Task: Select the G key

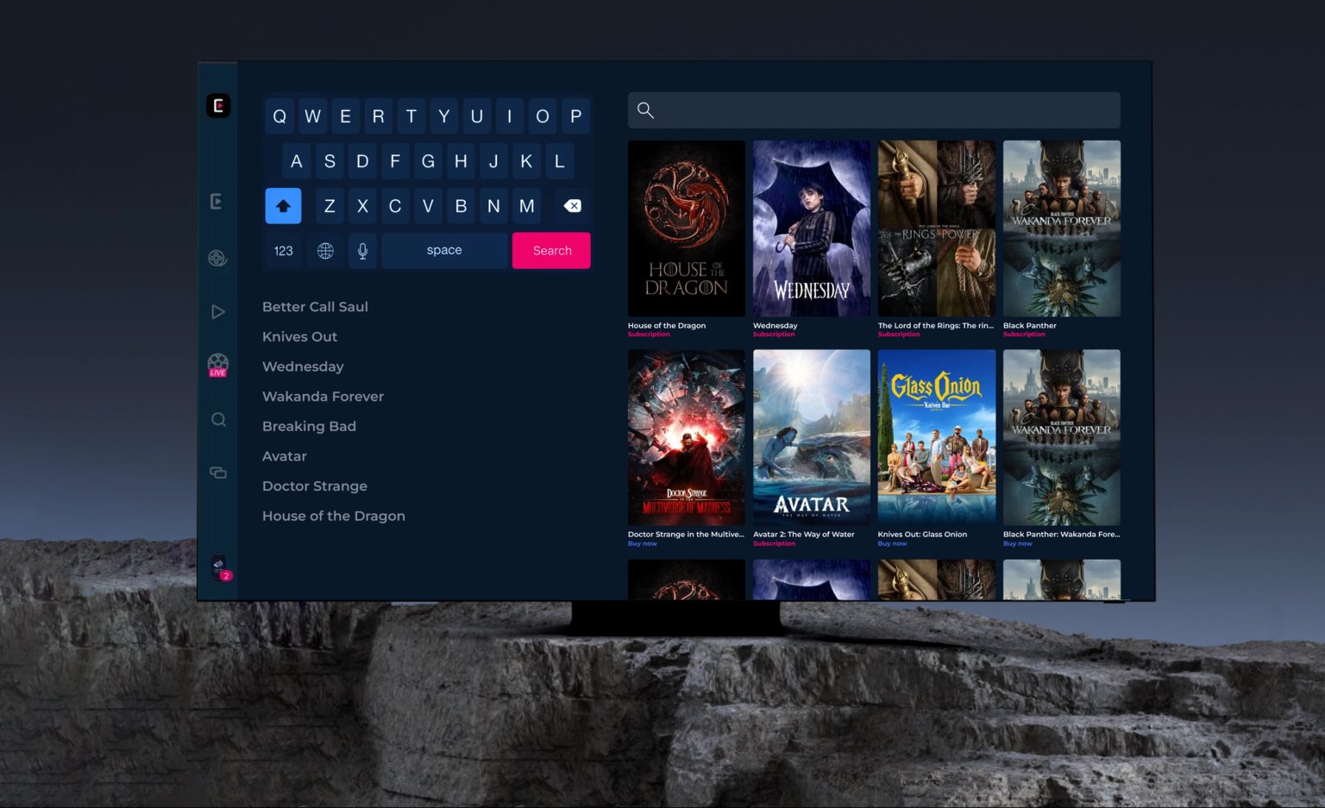Action: tap(428, 161)
